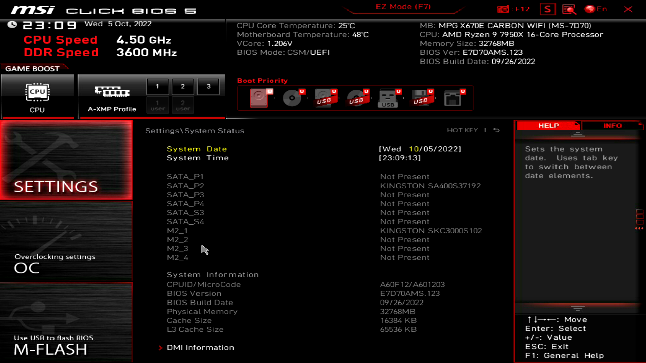
Task: Toggle the CPU Game Boost button
Action: point(37,97)
